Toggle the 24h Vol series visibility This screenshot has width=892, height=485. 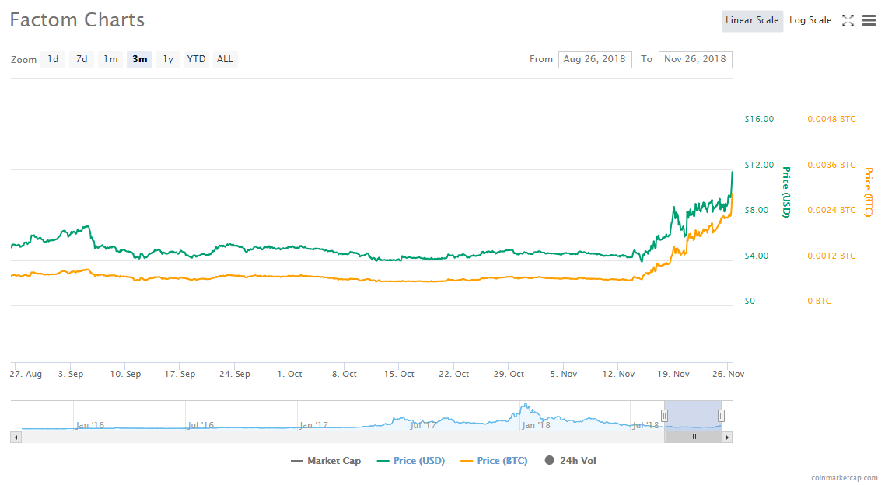tap(572, 460)
